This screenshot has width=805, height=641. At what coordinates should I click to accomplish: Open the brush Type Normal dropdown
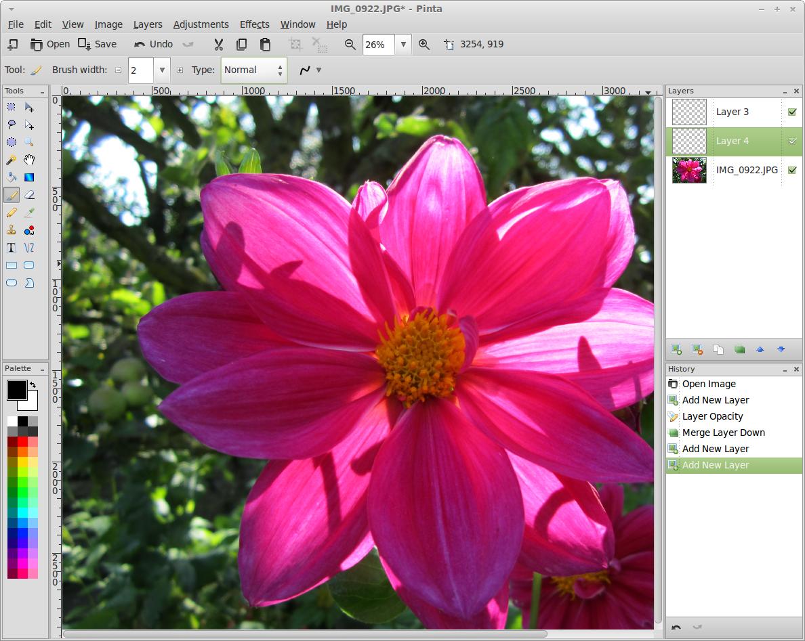pyautogui.click(x=254, y=70)
